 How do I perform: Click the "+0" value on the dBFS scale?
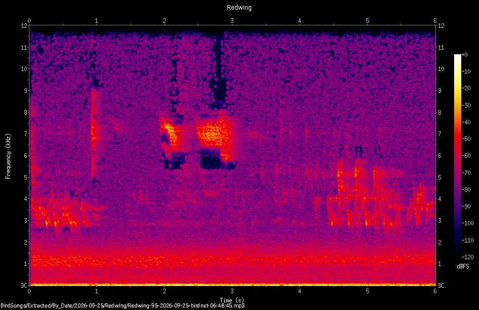click(464, 55)
